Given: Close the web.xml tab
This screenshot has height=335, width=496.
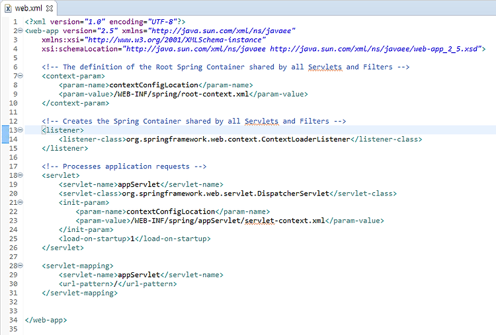Looking at the screenshot, I should [50, 8].
